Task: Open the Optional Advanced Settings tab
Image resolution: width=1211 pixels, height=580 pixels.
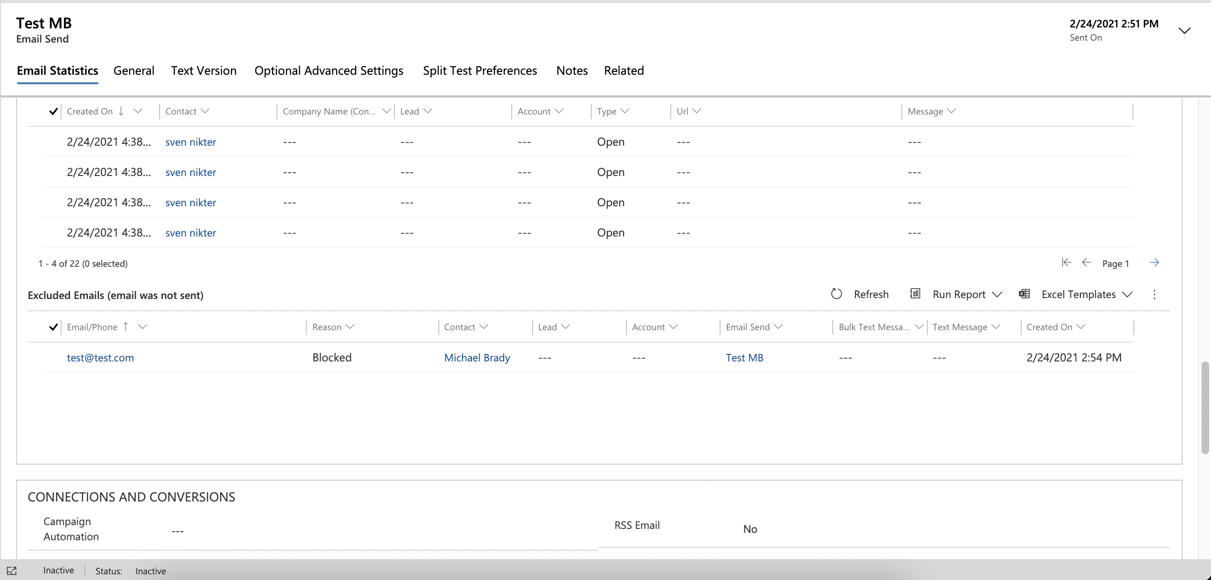Action: (x=329, y=70)
